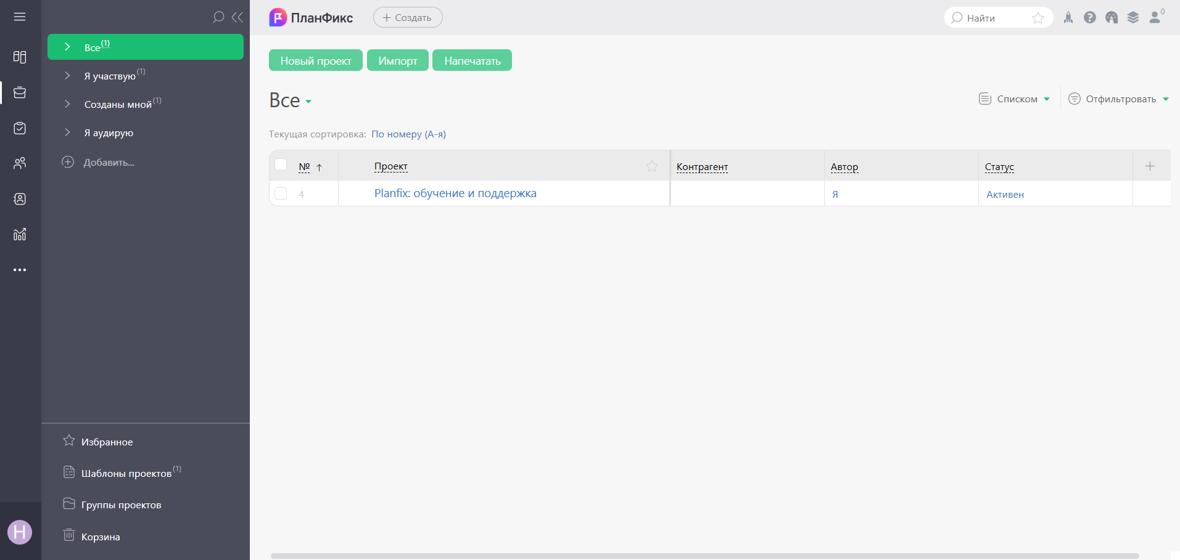The image size is (1180, 560).
Task: Open the Отфильтровать filter dropdown
Action: pos(1118,99)
